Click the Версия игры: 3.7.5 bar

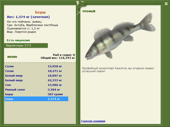coord(26,45)
